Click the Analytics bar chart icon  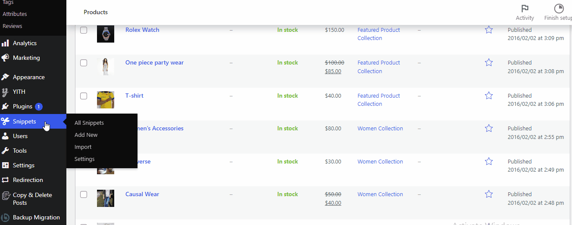click(x=5, y=43)
